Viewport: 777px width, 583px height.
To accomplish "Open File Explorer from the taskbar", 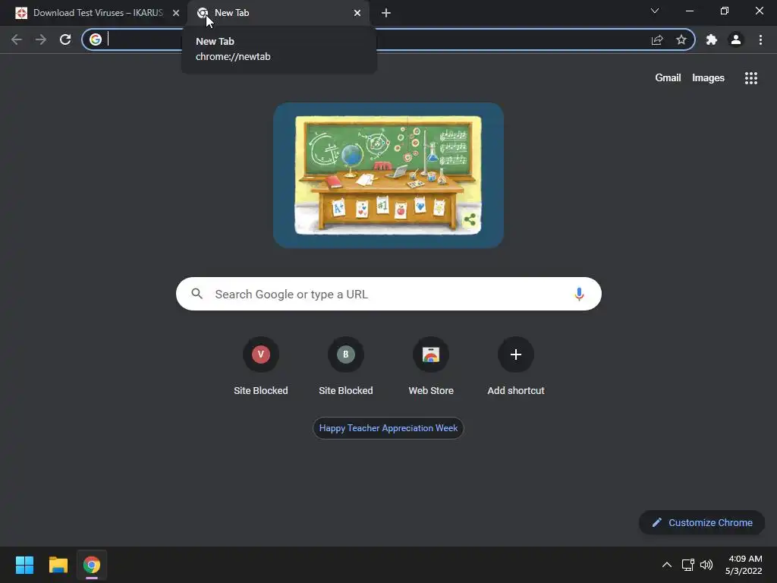I will pyautogui.click(x=58, y=565).
